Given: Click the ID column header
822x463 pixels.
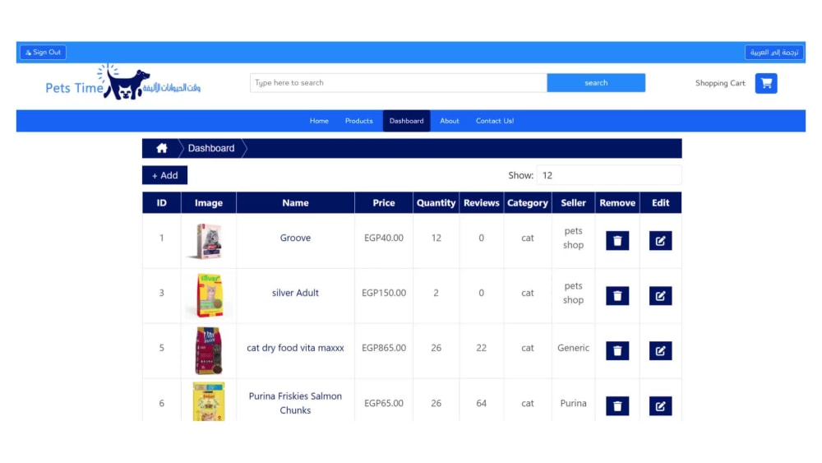Looking at the screenshot, I should pos(161,203).
